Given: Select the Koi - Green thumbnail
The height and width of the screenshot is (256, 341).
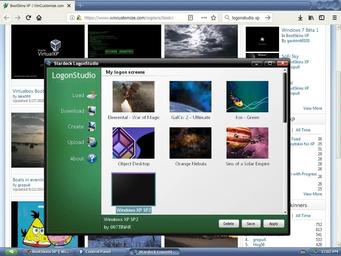Looking at the screenshot, I should pos(247,97).
